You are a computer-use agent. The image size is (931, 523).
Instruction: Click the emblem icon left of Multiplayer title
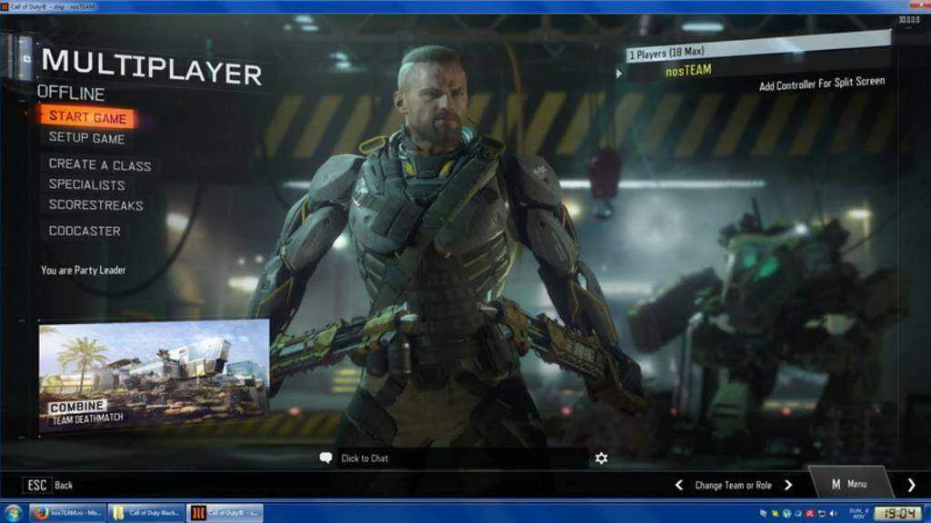coord(25,58)
